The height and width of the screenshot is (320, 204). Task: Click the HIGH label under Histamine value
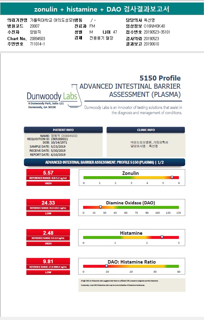48,244
